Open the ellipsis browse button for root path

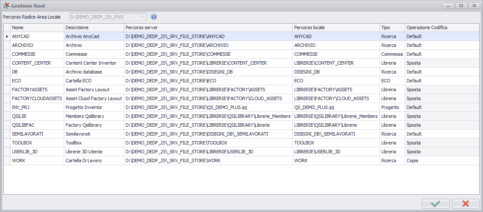[x=143, y=16]
